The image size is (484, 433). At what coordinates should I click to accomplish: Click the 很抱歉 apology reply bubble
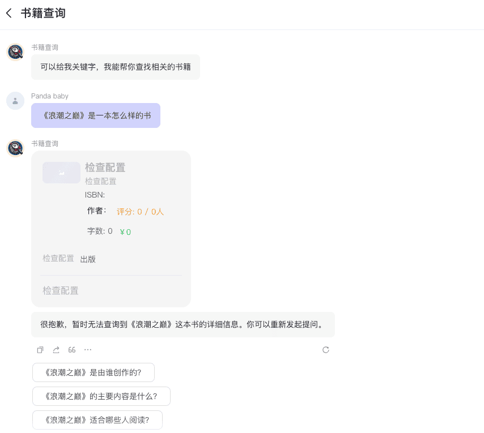(x=182, y=325)
